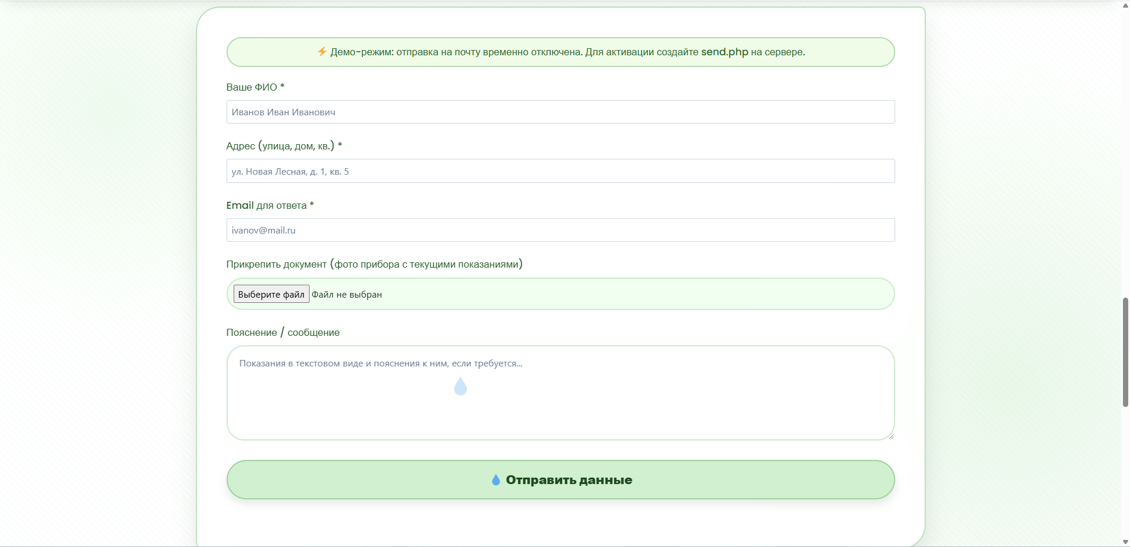Click the Ваше ФИО input field

pos(560,112)
